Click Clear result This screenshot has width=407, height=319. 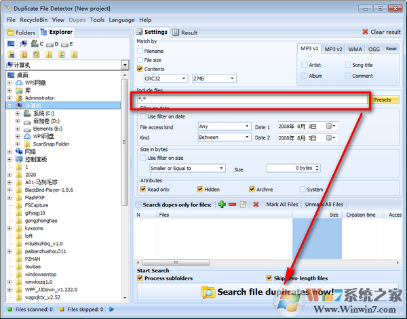click(x=381, y=32)
